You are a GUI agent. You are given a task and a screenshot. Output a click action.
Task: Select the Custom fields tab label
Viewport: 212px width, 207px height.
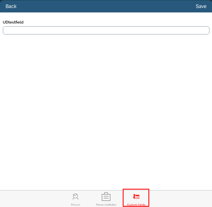coord(136,205)
